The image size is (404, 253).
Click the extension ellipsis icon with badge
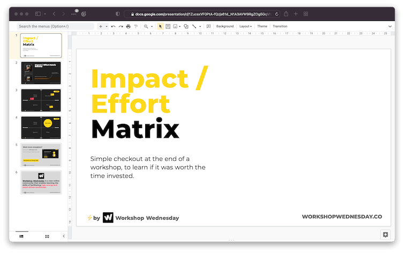pos(74,13)
